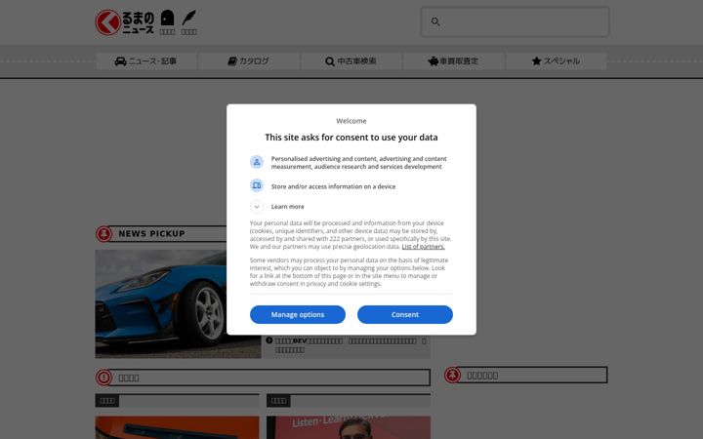Open the カタログ menu item

[x=249, y=60]
